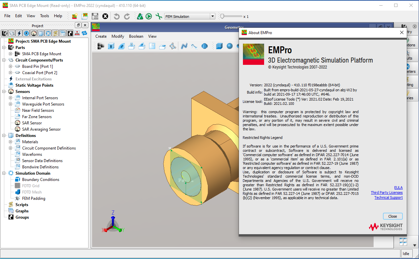Click the green wrench simulation setup icon
This screenshot has width=419, height=259.
click(159, 16)
